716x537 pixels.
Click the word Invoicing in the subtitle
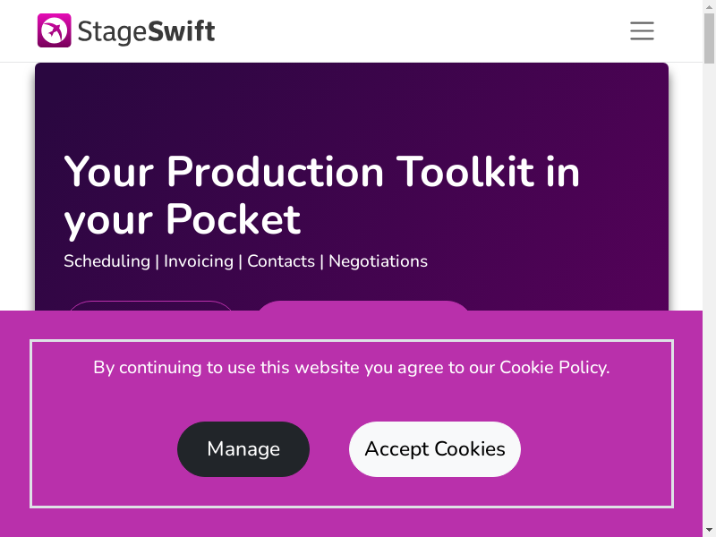click(198, 261)
